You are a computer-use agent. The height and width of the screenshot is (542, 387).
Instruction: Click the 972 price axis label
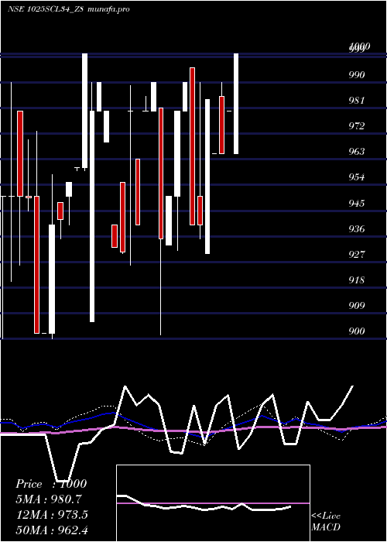pos(357,126)
